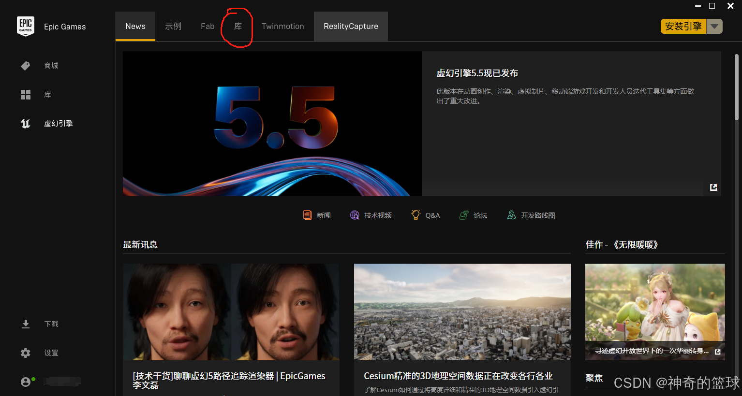Switch to the Fab tab
Screen dimensions: 742x396
[x=208, y=27]
